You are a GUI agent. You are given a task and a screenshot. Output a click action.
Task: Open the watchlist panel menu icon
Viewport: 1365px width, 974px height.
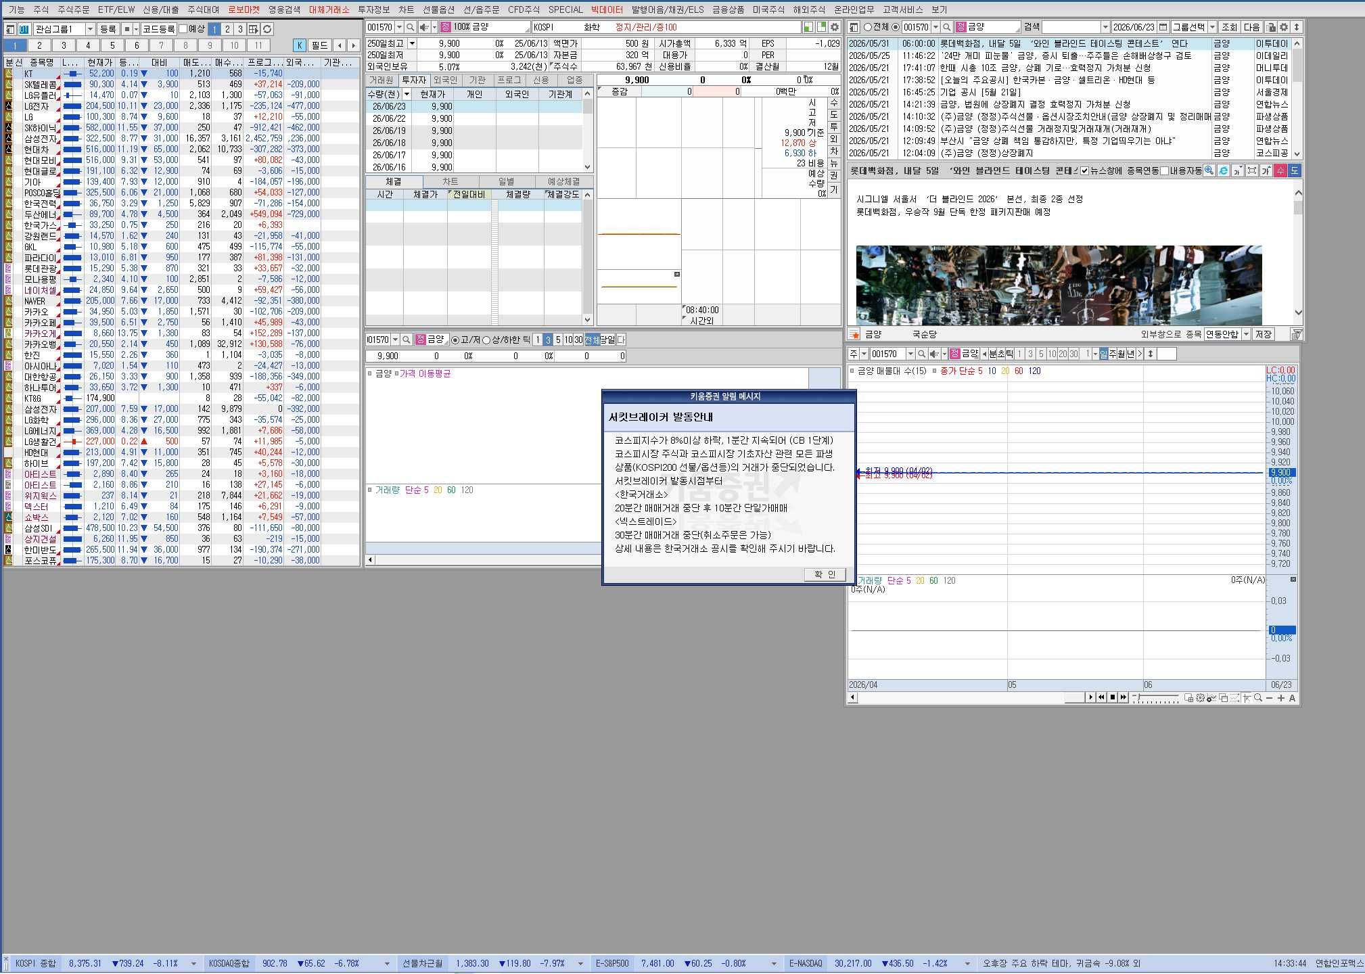10,29
